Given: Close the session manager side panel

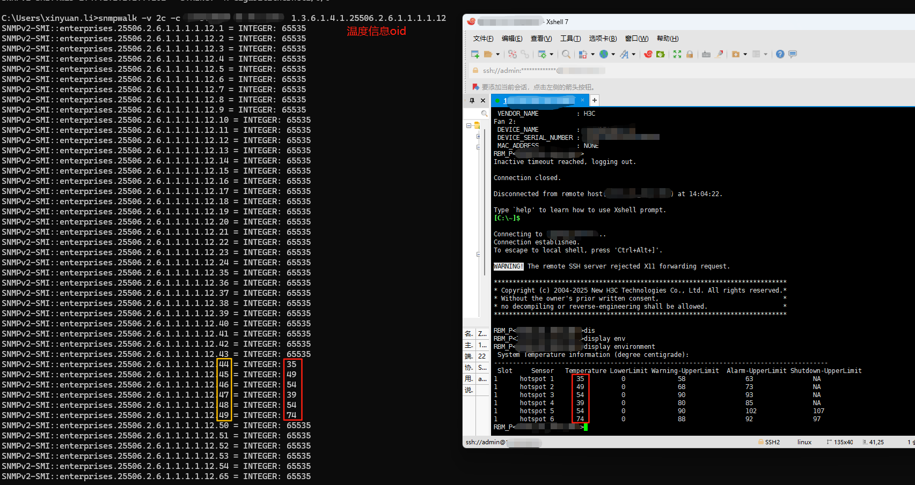Looking at the screenshot, I should point(483,100).
